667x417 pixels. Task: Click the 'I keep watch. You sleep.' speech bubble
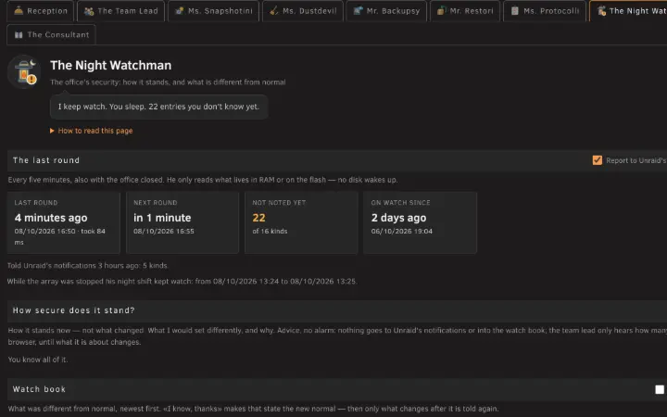point(158,107)
